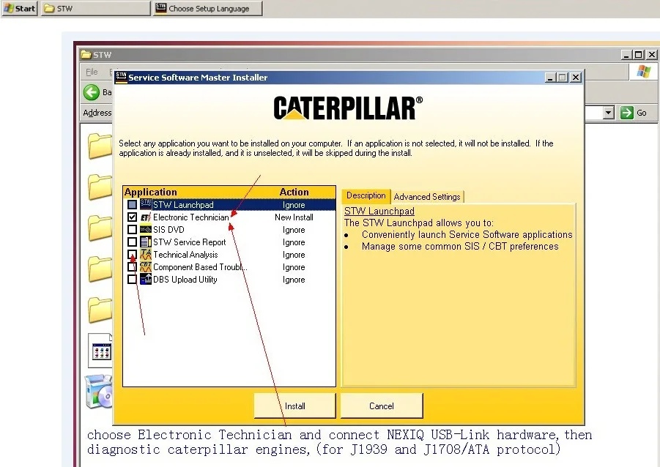Viewport: 660px width, 467px height.
Task: Close the Service Software Master Installer
Action: point(576,78)
